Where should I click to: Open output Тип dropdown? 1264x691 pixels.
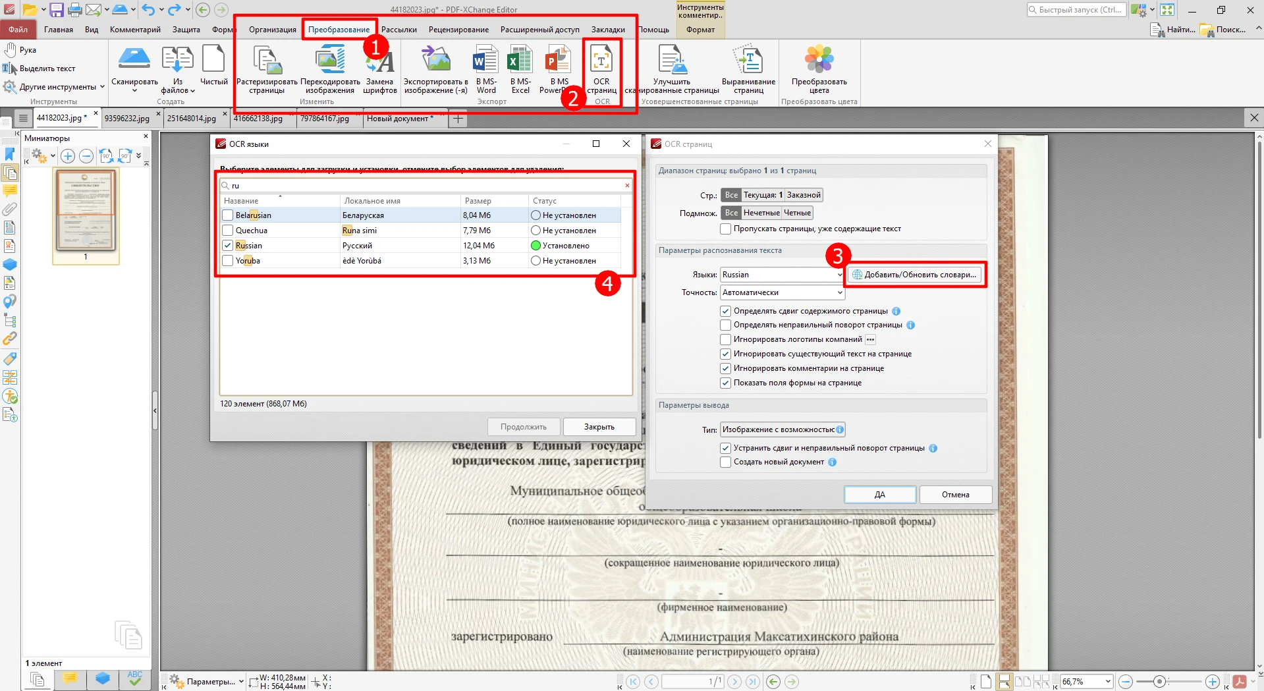[783, 429]
